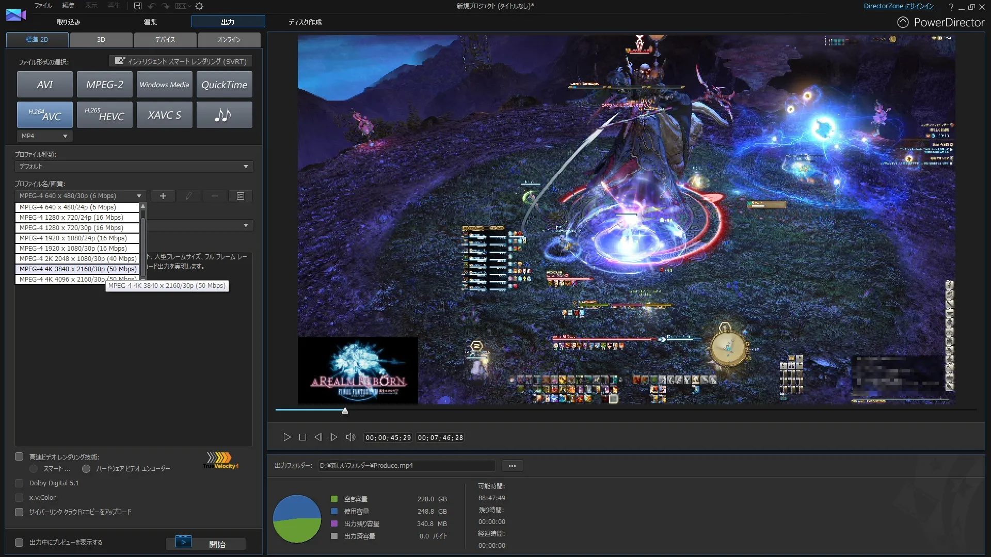Enable fast video rendering technology checkbox
This screenshot has width=991, height=557.
coord(19,456)
